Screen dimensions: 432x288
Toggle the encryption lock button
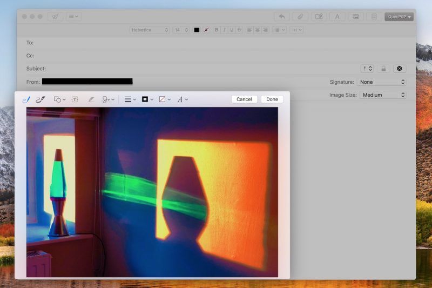pos(383,69)
